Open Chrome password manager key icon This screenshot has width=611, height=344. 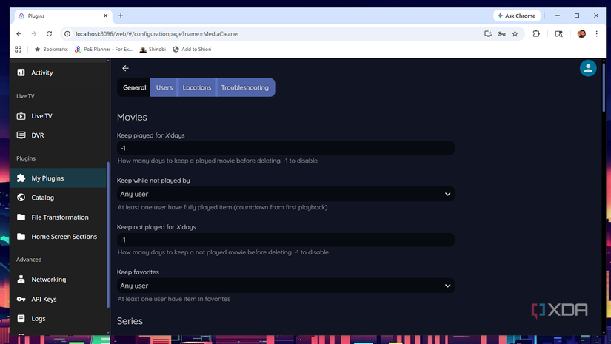(501, 34)
